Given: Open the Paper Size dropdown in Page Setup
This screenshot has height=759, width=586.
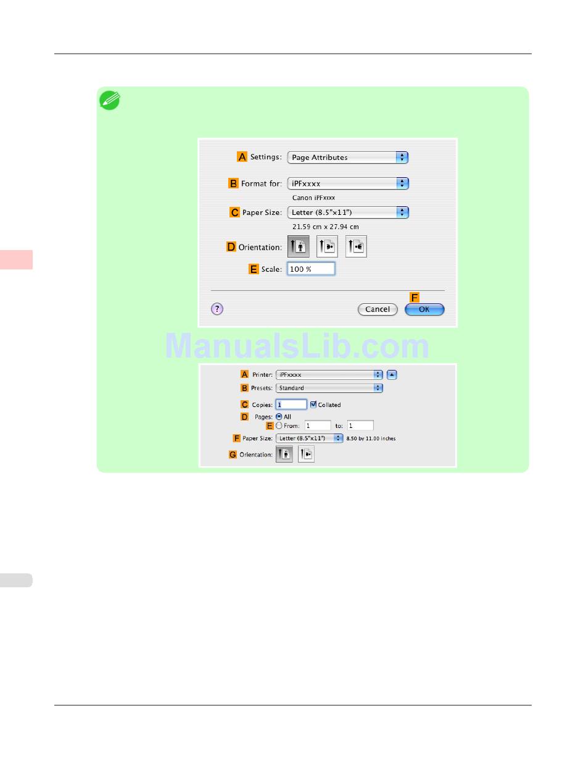Looking at the screenshot, I should point(348,212).
